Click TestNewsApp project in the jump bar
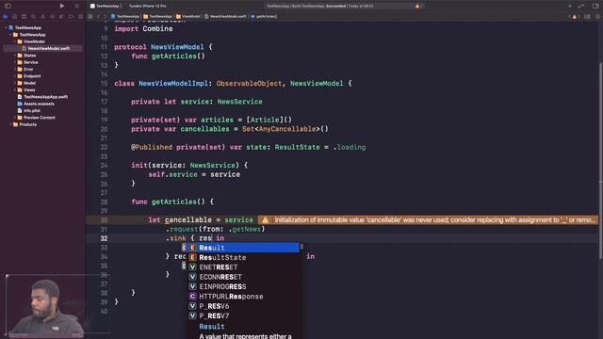This screenshot has width=603, height=339. click(x=125, y=17)
